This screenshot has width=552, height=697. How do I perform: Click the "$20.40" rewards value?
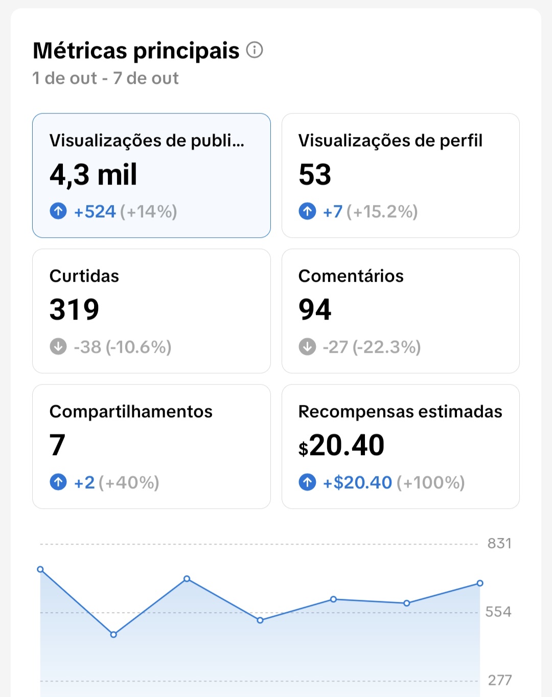(x=341, y=445)
